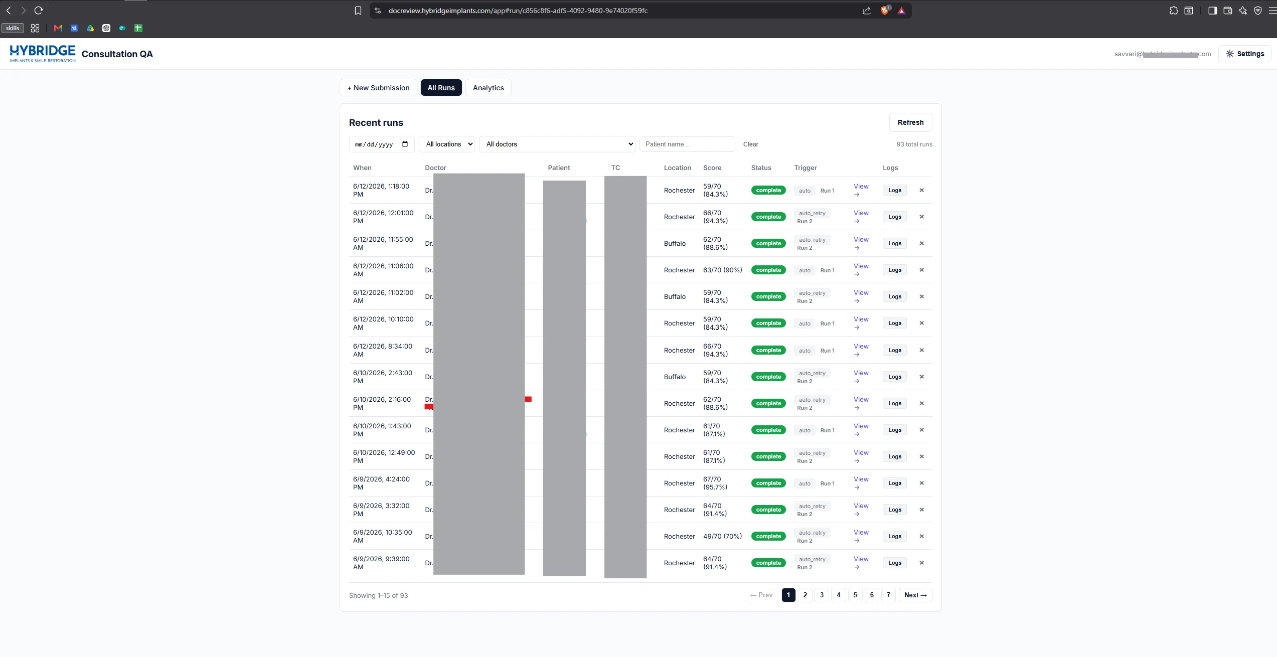Open browser extensions puzzle icon
The height and width of the screenshot is (657, 1277).
point(1174,11)
